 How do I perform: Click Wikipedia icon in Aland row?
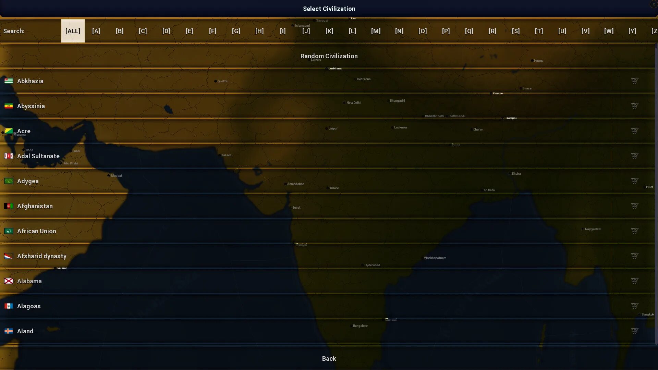[x=634, y=331]
